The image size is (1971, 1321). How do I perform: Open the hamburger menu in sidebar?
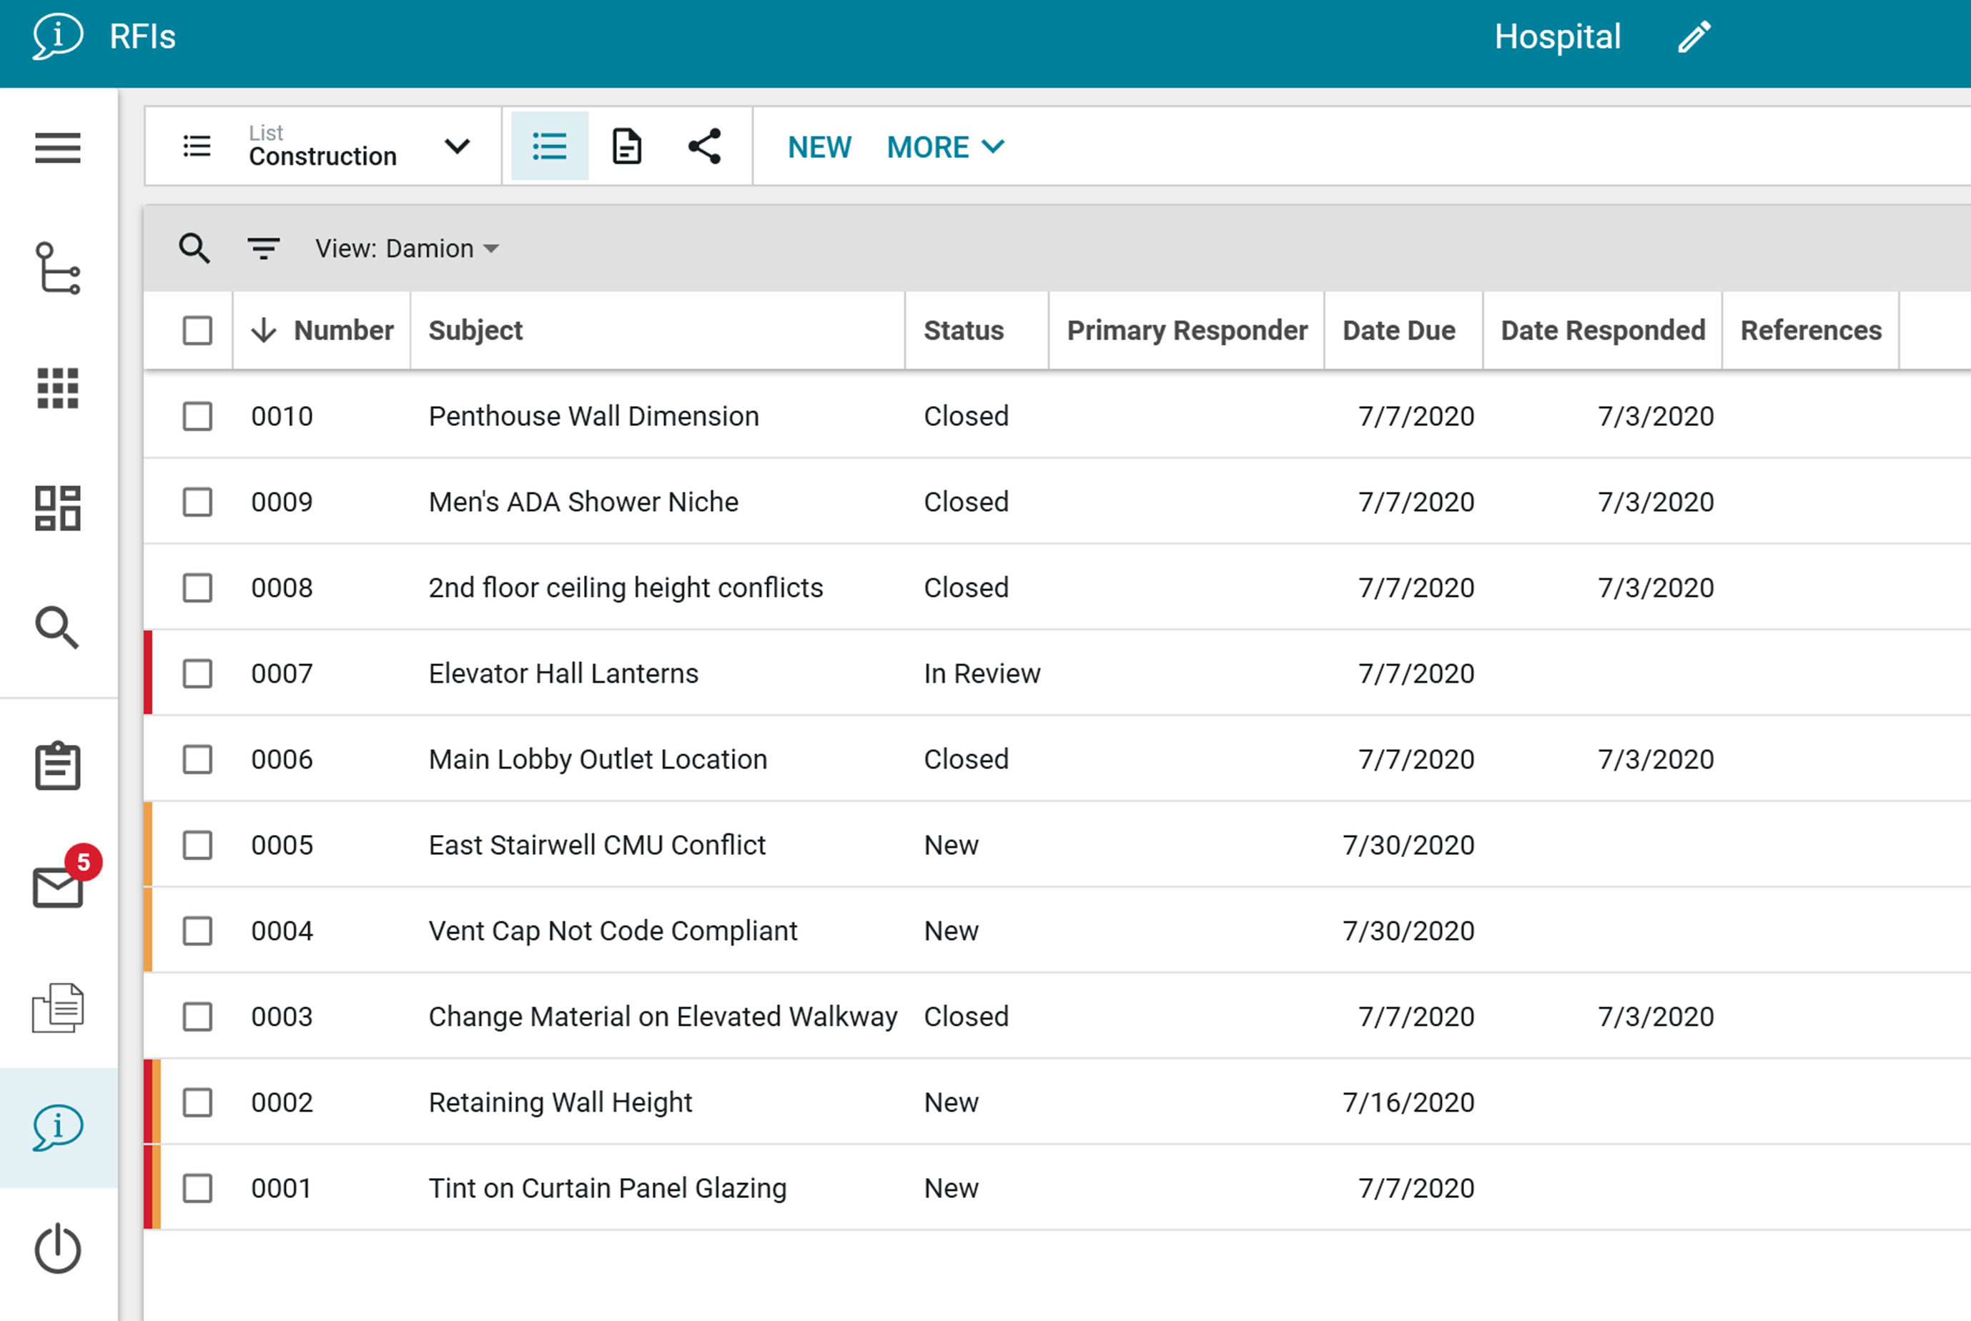57,147
